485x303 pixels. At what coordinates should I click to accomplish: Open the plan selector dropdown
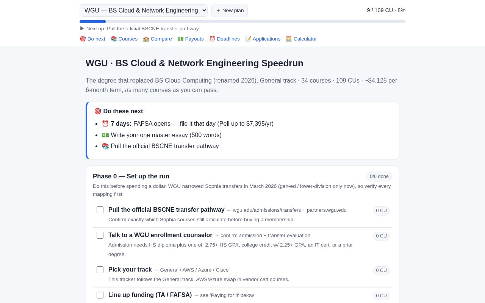(x=143, y=11)
